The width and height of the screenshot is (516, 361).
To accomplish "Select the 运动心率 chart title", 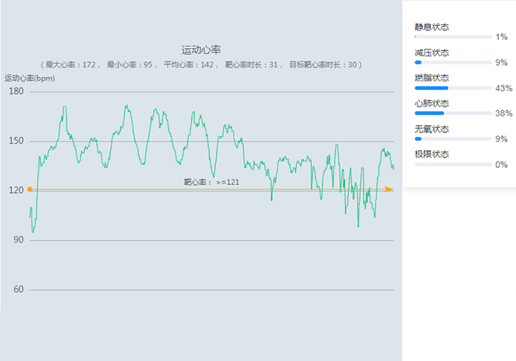I will click(x=201, y=50).
